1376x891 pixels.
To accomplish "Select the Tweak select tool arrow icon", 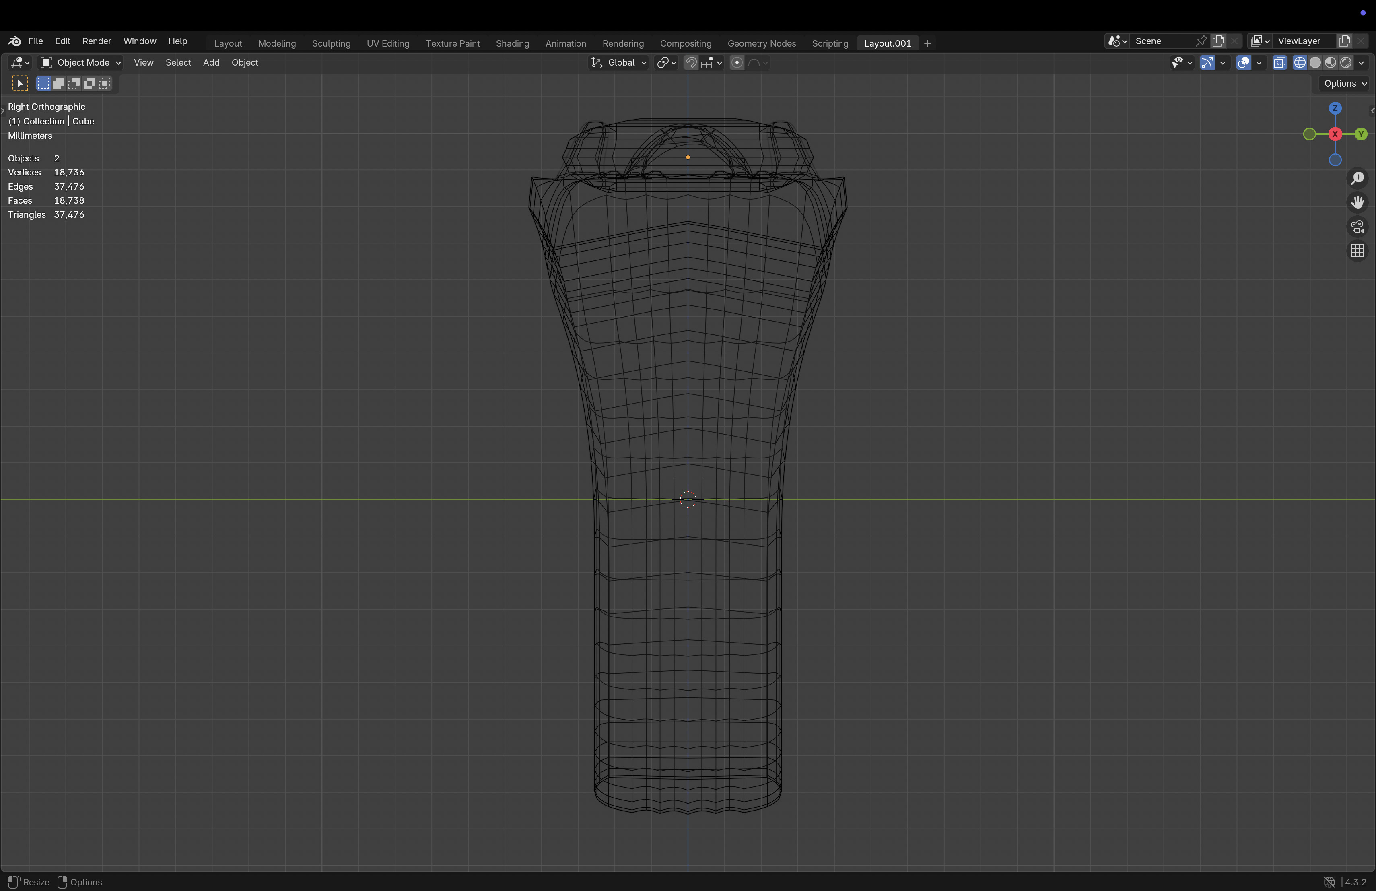I will pyautogui.click(x=20, y=83).
